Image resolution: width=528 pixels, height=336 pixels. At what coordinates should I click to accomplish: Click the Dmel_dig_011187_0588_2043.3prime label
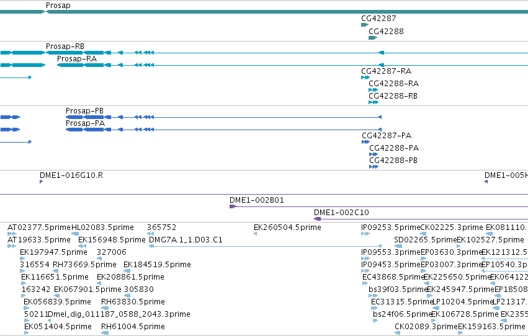[x=119, y=314]
